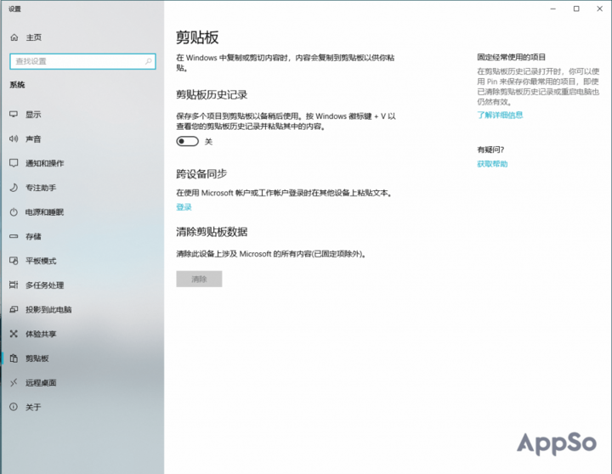Click the remote desktop icon for 远程桌面
The height and width of the screenshot is (474, 612).
14,383
